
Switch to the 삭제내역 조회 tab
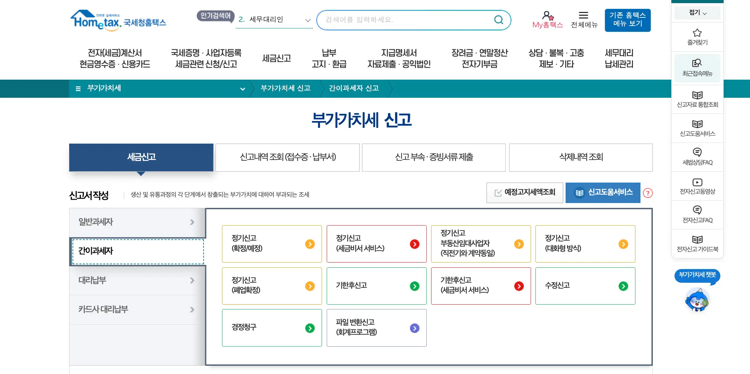580,157
